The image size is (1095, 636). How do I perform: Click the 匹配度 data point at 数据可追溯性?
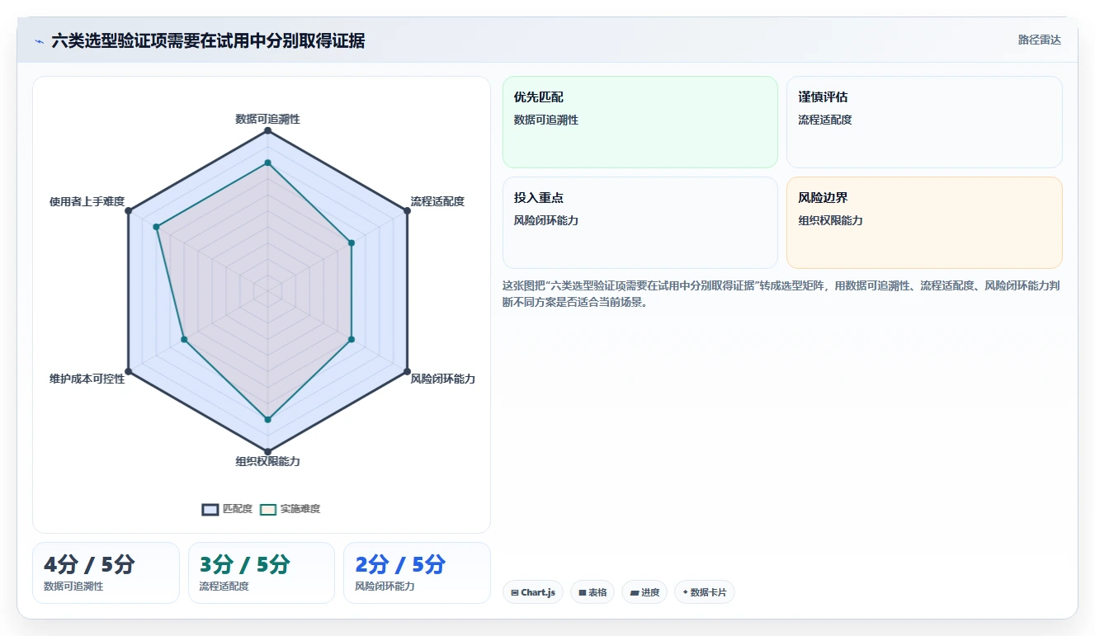[x=267, y=130]
